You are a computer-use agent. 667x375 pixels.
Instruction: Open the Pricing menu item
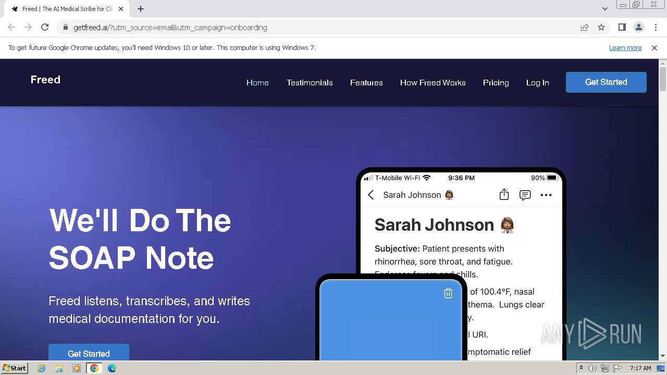pos(496,82)
